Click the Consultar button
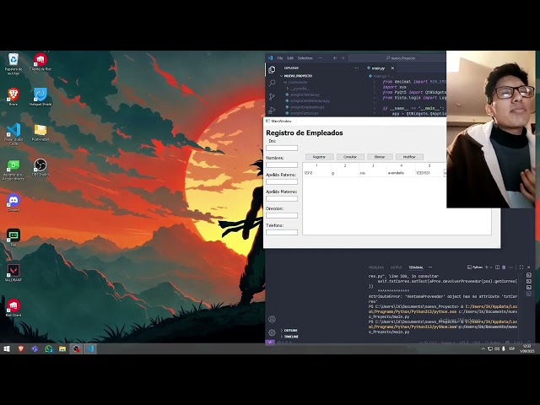The width and height of the screenshot is (540, 405). [x=350, y=157]
